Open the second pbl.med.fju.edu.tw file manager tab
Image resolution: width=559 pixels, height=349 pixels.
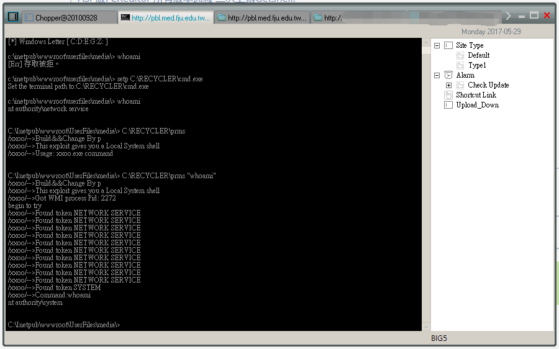pos(261,17)
